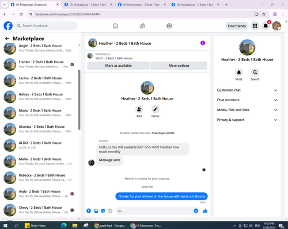Click the Name pencil icon
The width and height of the screenshot is (288, 229).
pos(156,109)
